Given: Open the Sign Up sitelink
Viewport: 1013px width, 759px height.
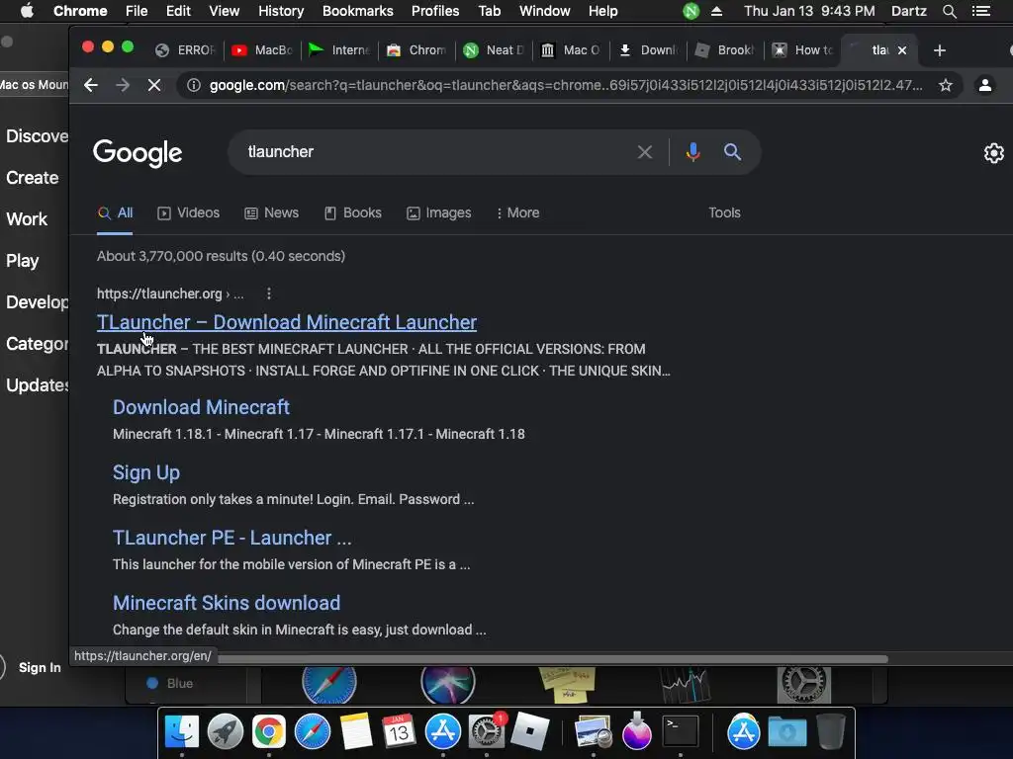Looking at the screenshot, I should pyautogui.click(x=146, y=472).
